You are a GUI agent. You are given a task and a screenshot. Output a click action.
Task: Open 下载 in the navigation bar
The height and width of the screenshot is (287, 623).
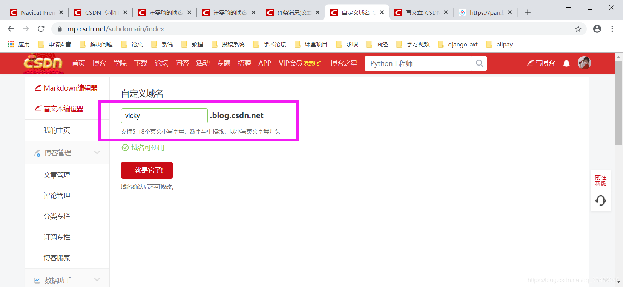[x=141, y=63]
